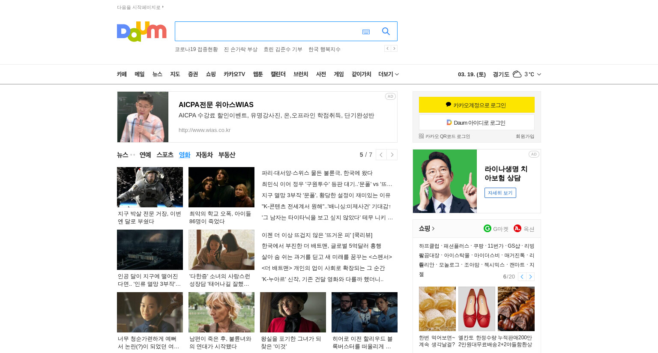Open 인공 달이 지구에 떨어진다면 thumbnail

point(150,250)
